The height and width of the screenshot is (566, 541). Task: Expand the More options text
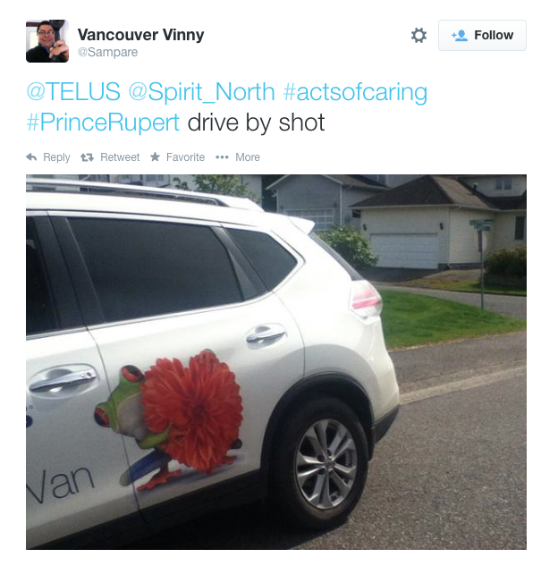pos(248,157)
